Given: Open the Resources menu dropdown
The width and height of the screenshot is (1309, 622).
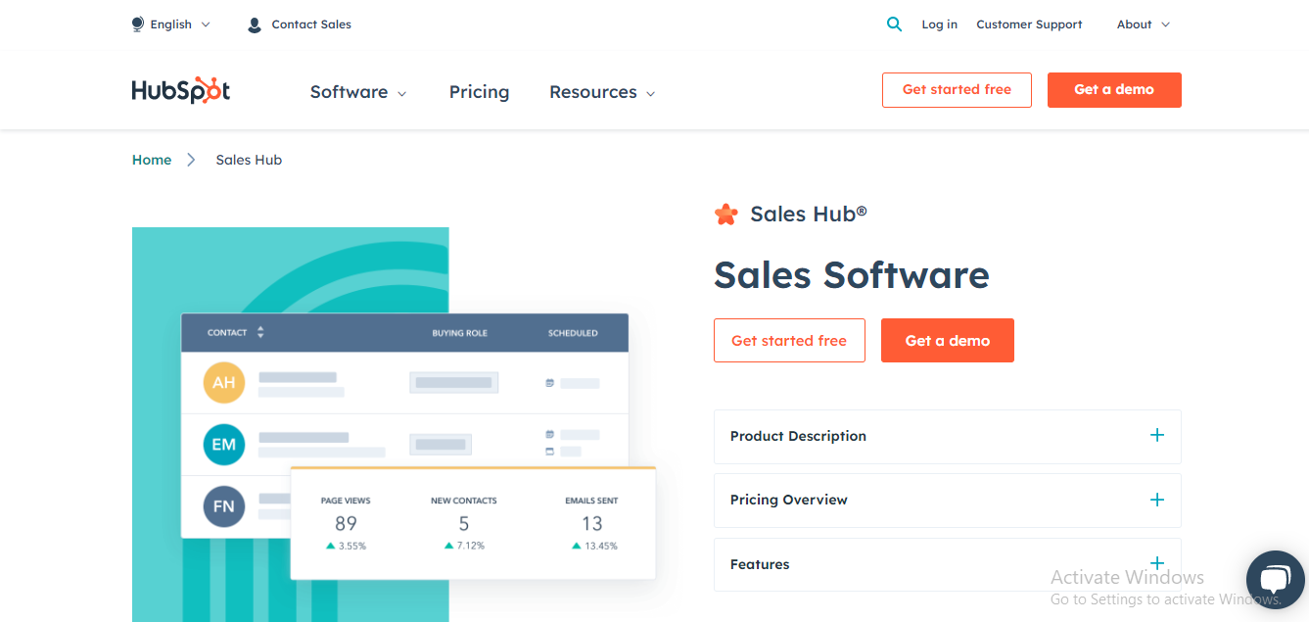Looking at the screenshot, I should [602, 92].
